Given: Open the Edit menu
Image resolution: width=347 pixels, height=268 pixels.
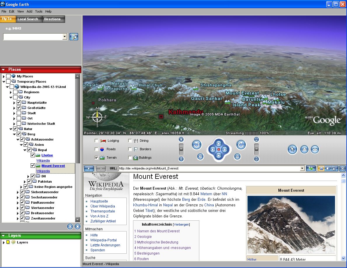Looking at the screenshot, I should click(x=12, y=11).
